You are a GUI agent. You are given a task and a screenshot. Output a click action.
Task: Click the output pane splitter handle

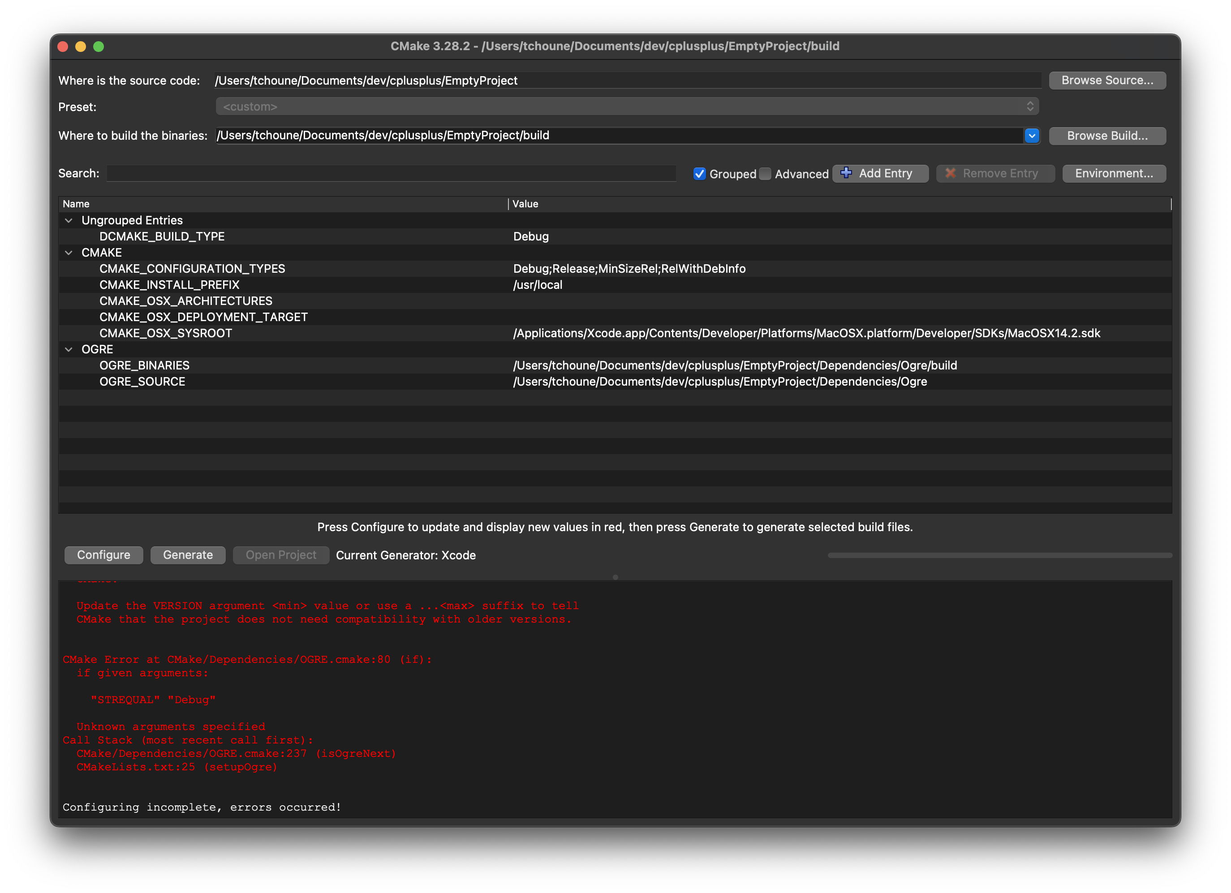[615, 577]
